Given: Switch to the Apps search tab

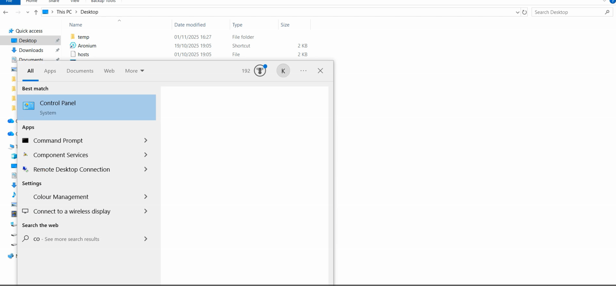Looking at the screenshot, I should pyautogui.click(x=50, y=71).
